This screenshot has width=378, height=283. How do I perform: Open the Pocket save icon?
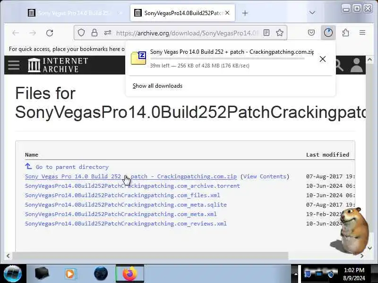311,33
